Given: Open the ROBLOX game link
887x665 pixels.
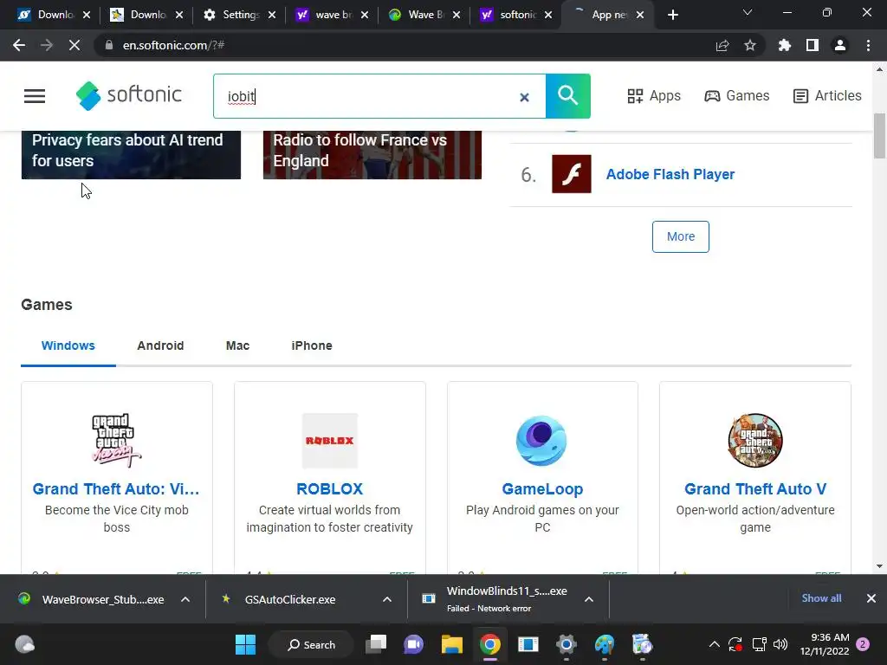Looking at the screenshot, I should 330,489.
